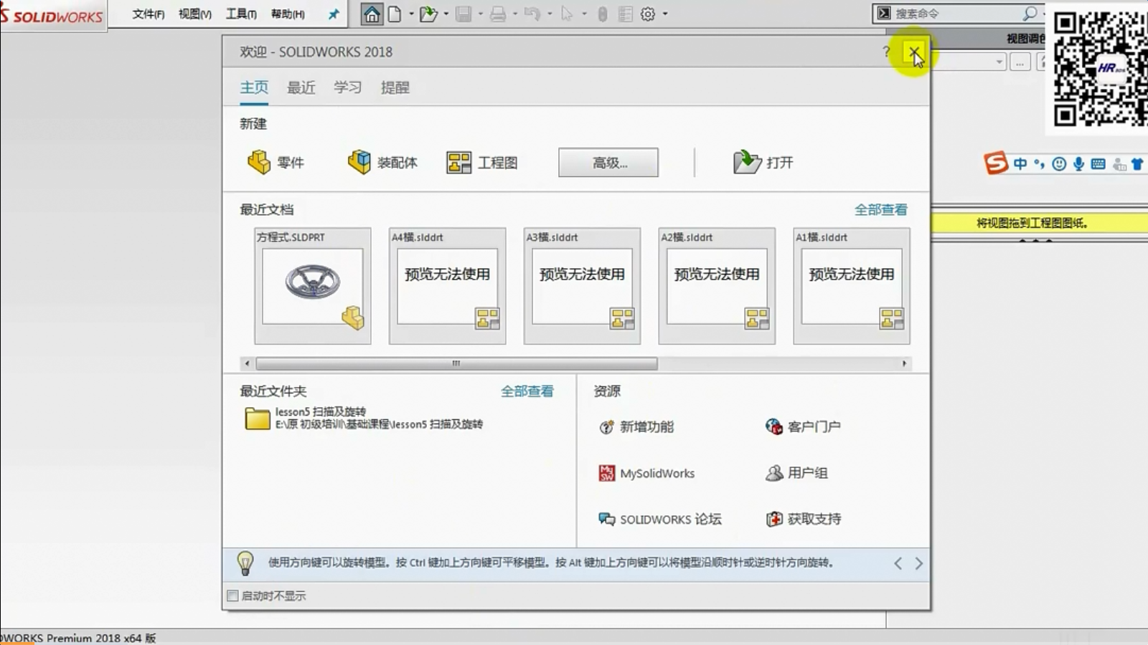This screenshot has height=645, width=1148.
Task: Open the 工具 menu
Action: [240, 14]
